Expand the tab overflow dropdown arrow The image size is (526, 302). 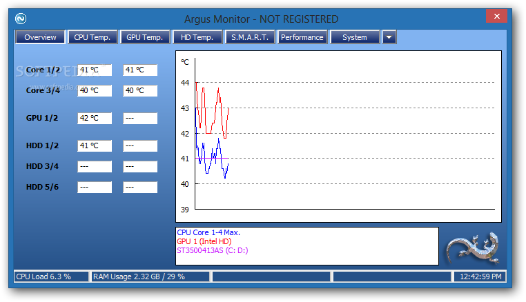389,37
